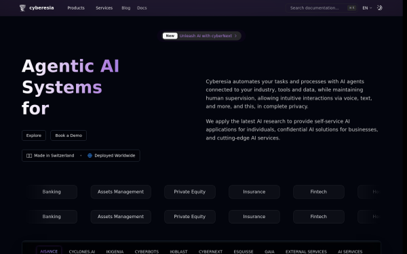Click the Deployed Worldwide text
The width and height of the screenshot is (407, 254).
coord(115,156)
